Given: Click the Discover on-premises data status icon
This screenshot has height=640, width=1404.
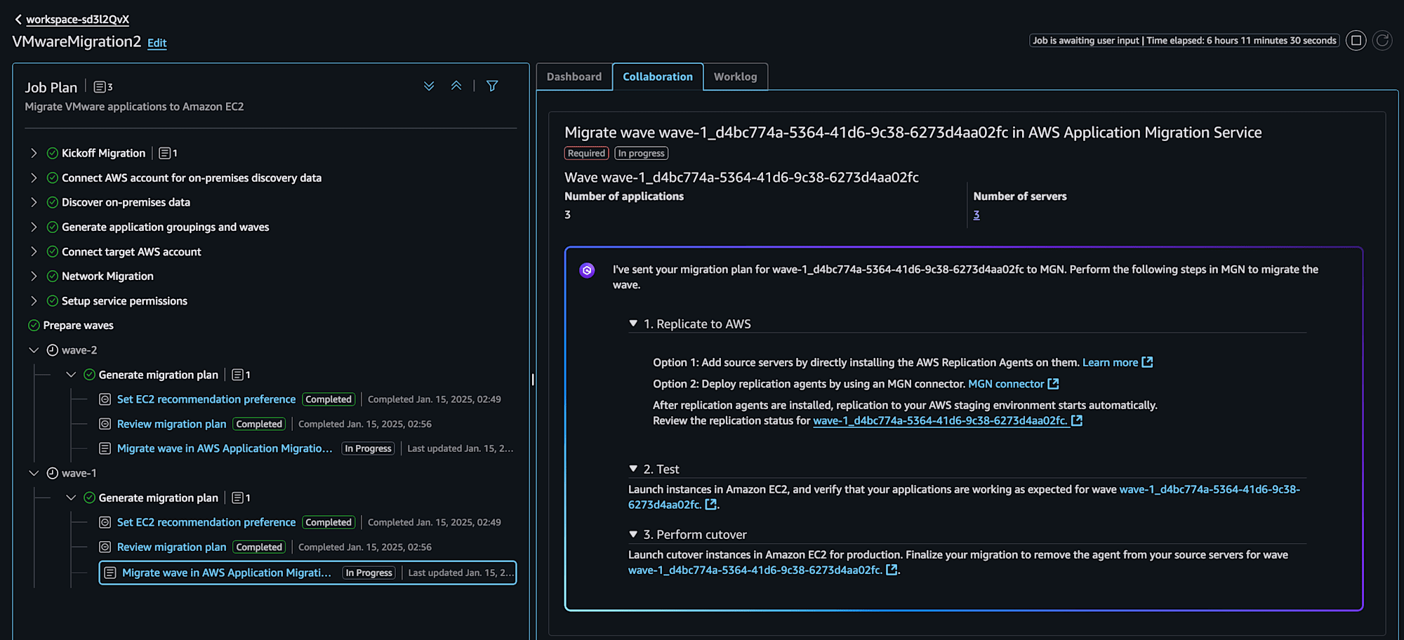Looking at the screenshot, I should [x=53, y=202].
